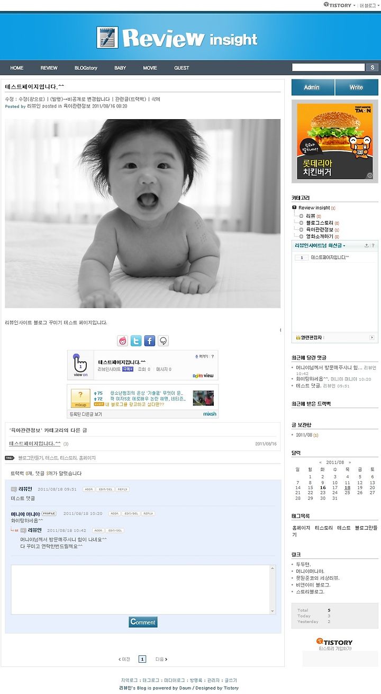Select 육아관련정보 category in the tree

click(x=319, y=229)
